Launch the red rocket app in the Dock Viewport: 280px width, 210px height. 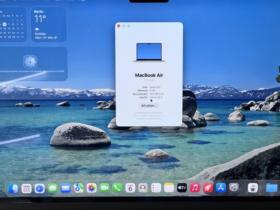coord(208,188)
